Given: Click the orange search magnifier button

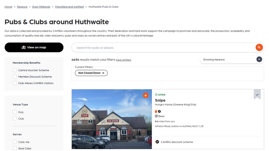Looking at the screenshot, I should [259, 47].
